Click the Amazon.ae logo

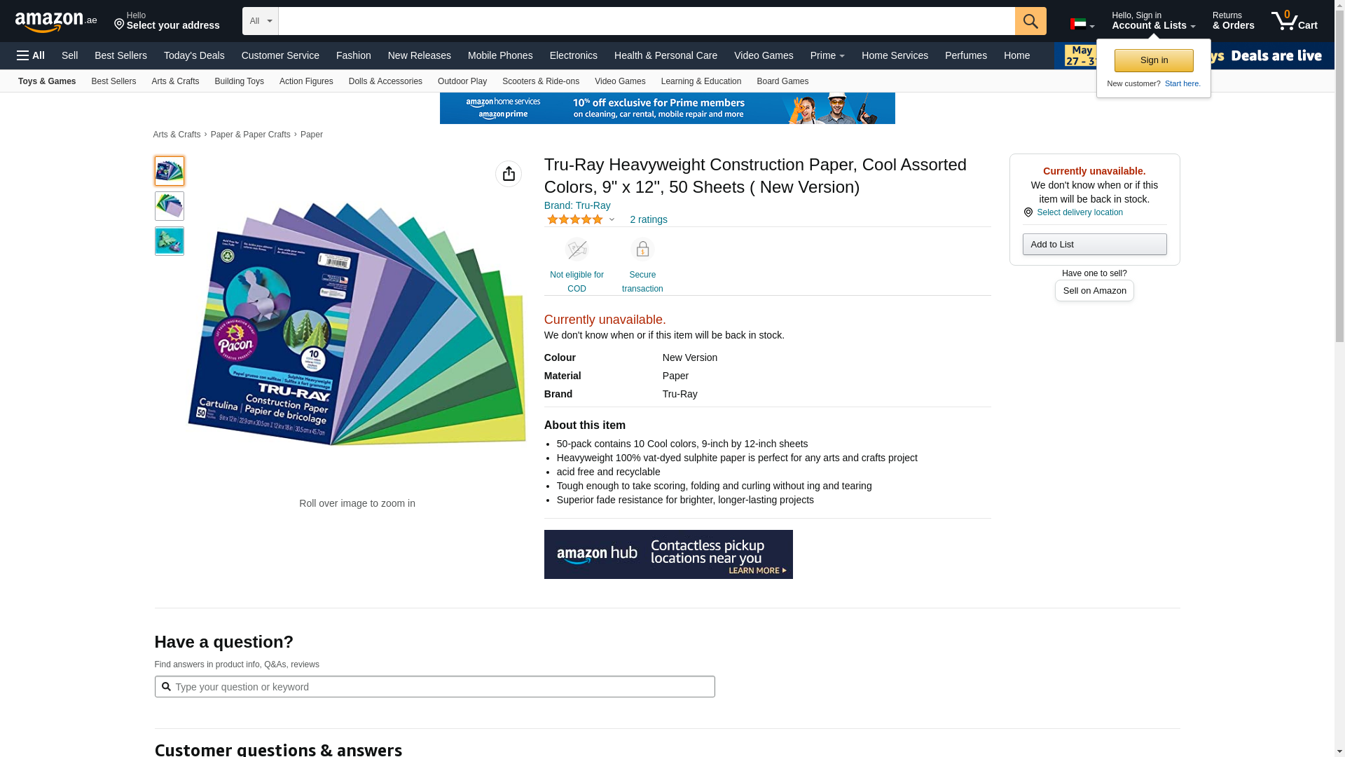coord(56,22)
